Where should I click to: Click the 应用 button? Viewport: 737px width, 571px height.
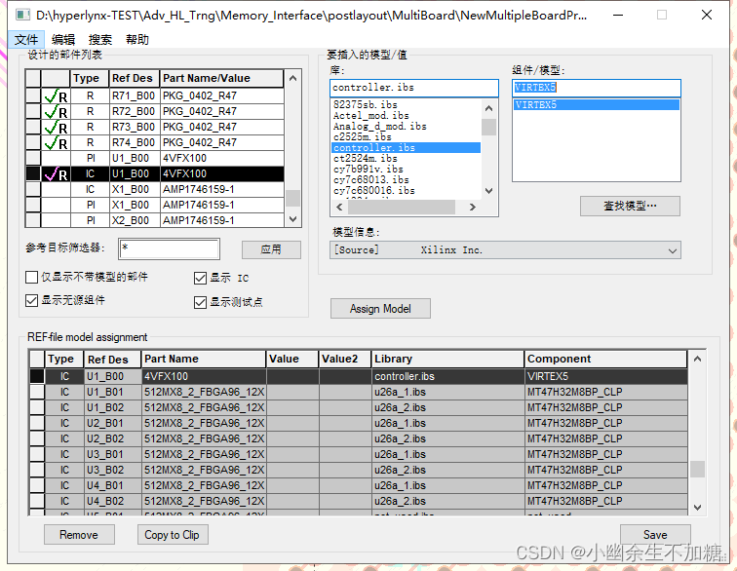[271, 249]
